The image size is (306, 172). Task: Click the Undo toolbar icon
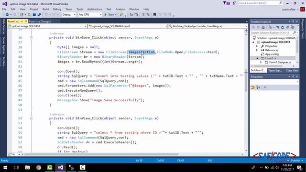click(46, 15)
